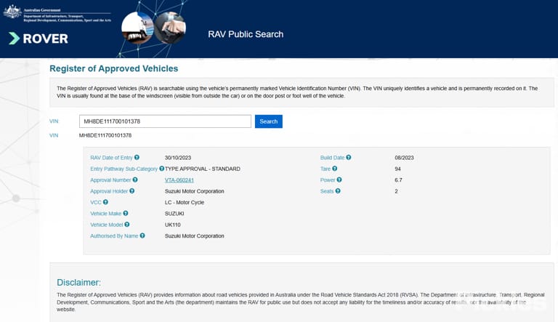Click the help icon beside RAV Date of Entry
Image resolution: width=558 pixels, height=322 pixels.
[137, 158]
